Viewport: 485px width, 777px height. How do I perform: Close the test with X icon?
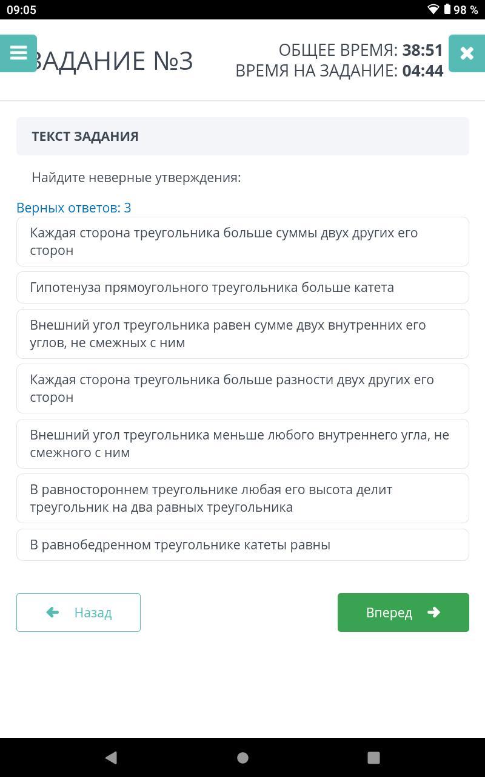point(466,53)
